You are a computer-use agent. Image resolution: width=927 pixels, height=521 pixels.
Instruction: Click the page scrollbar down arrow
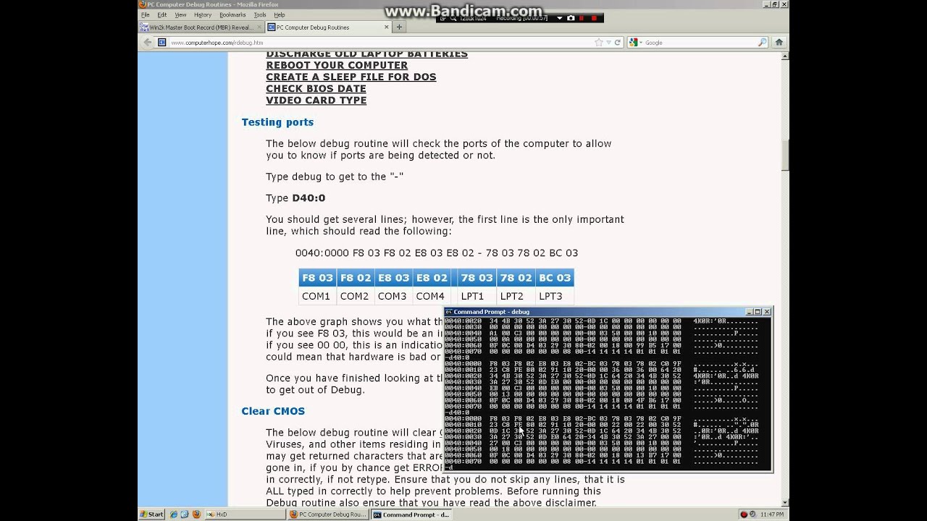(x=785, y=502)
